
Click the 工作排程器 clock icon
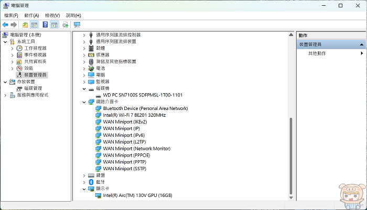(19, 48)
